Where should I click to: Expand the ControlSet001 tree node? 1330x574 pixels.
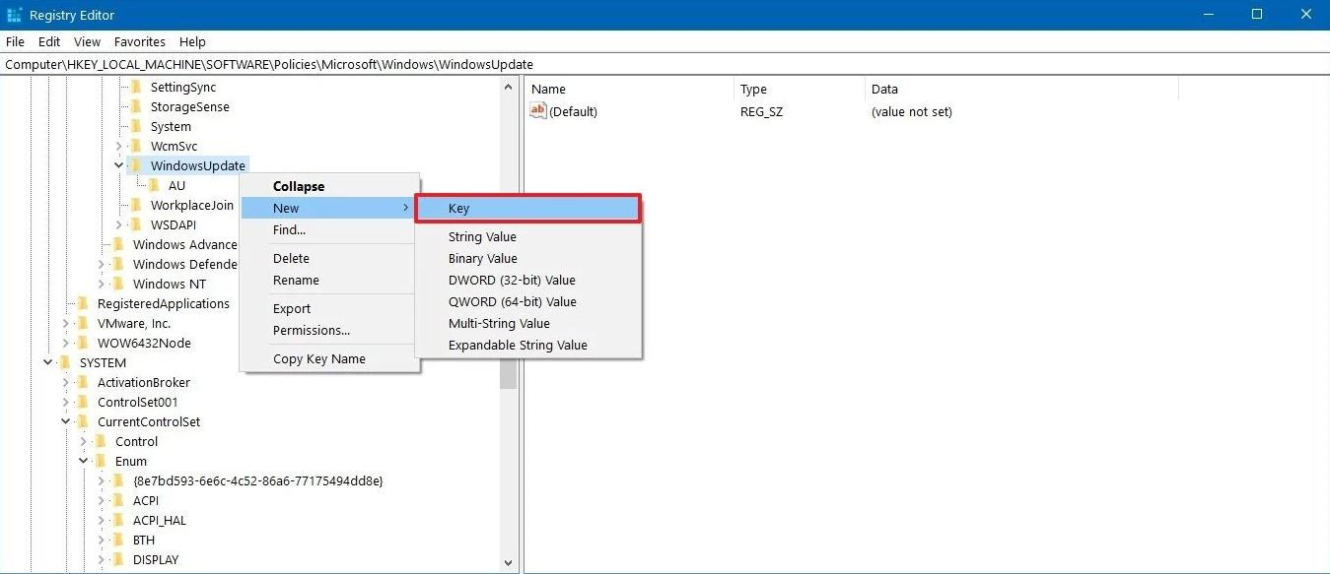(65, 402)
